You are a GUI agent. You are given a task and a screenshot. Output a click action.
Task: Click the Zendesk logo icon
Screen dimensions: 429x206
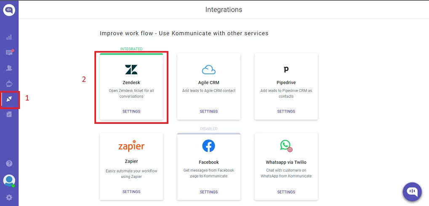(131, 70)
